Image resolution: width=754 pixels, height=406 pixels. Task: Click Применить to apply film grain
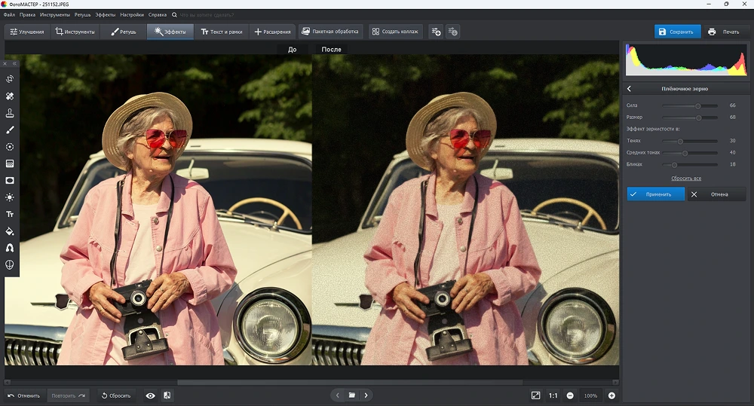655,194
